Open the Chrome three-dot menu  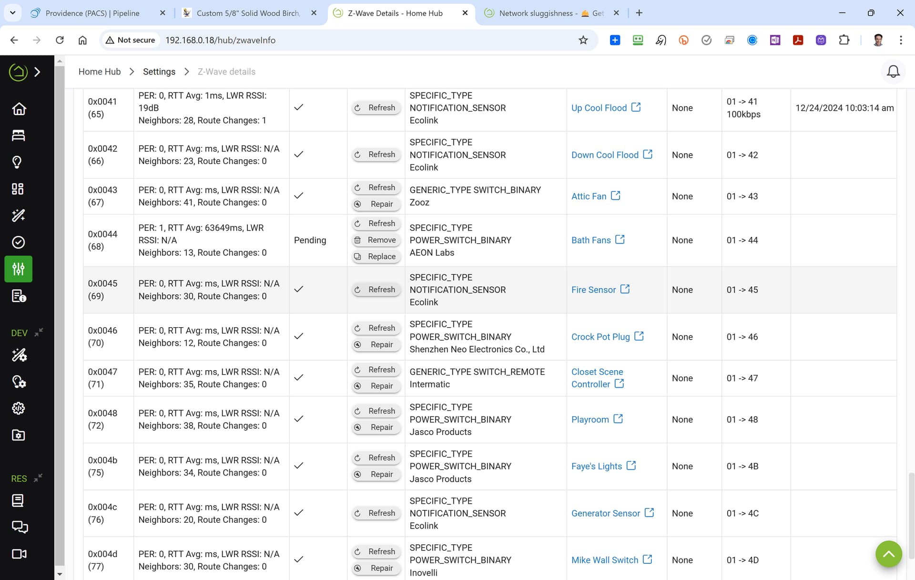tap(901, 40)
